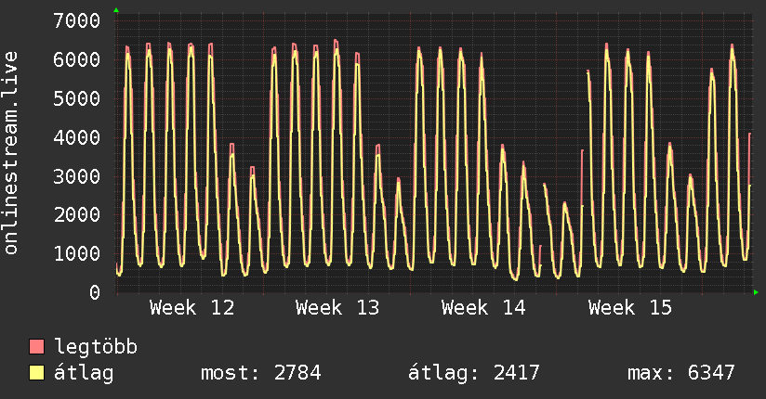
Task: Click the green arrow atop the y-axis
Action: [116, 10]
